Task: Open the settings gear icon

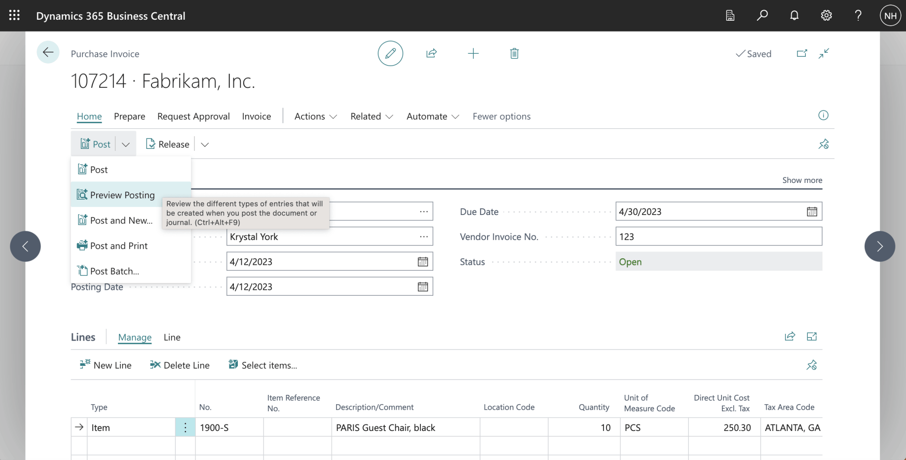Action: click(826, 15)
